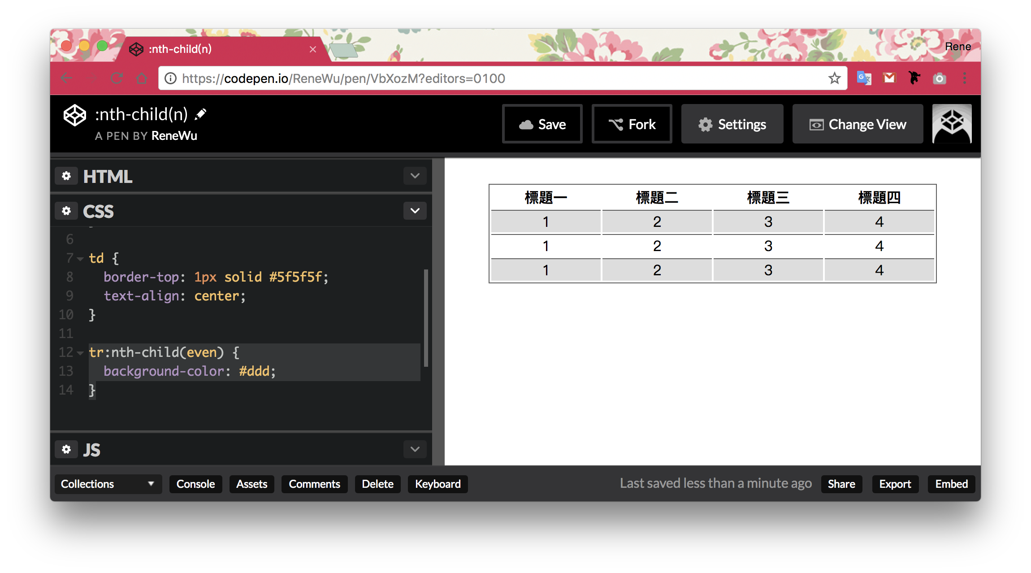The image size is (1031, 573).
Task: Edit pen title with pencil icon
Action: pos(200,114)
